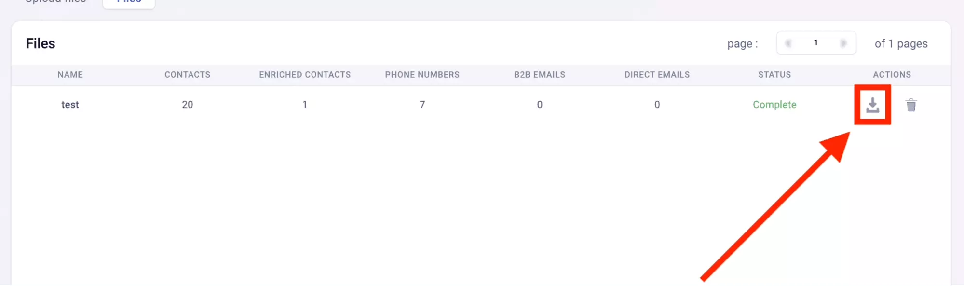964x286 pixels.
Task: Click the previous page arrow
Action: pyautogui.click(x=789, y=43)
